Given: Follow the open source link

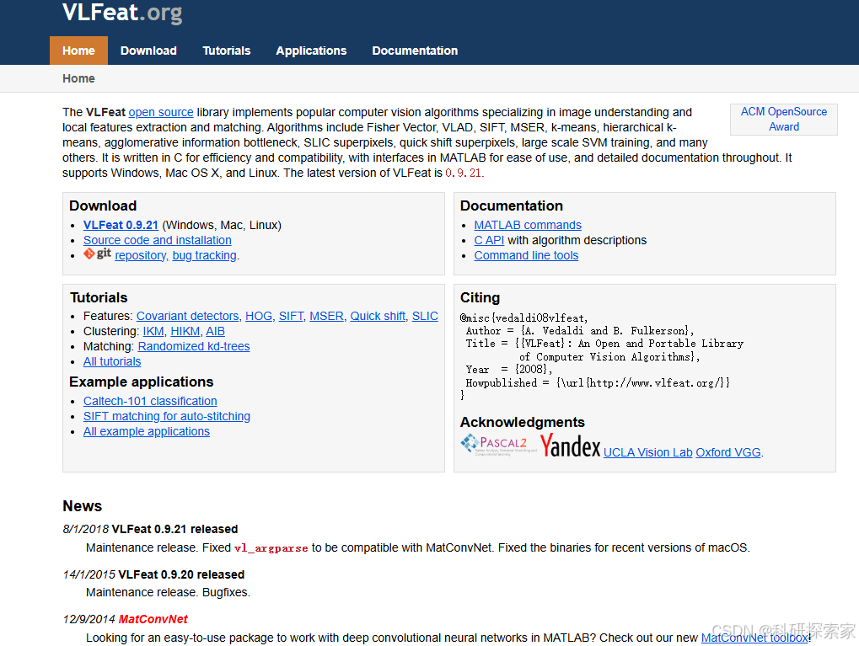Looking at the screenshot, I should click(x=161, y=112).
